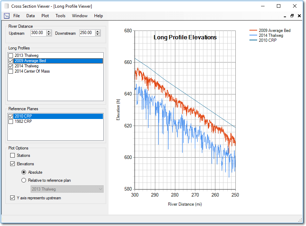306x226 pixels.
Task: Select the Relative to reference plan option
Action: (24, 180)
